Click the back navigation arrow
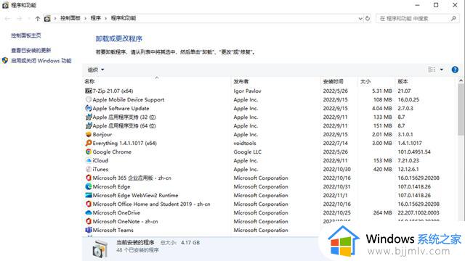The height and width of the screenshot is (261, 465). click(7, 19)
